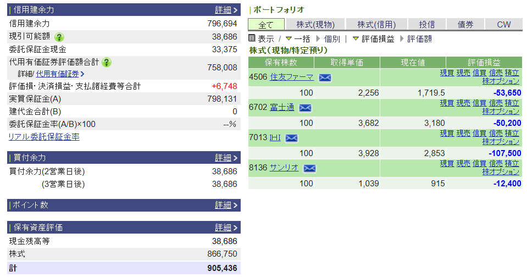This screenshot has width=527, height=277.
Task: Click the mail icon beside 富士通
Action: (x=305, y=108)
